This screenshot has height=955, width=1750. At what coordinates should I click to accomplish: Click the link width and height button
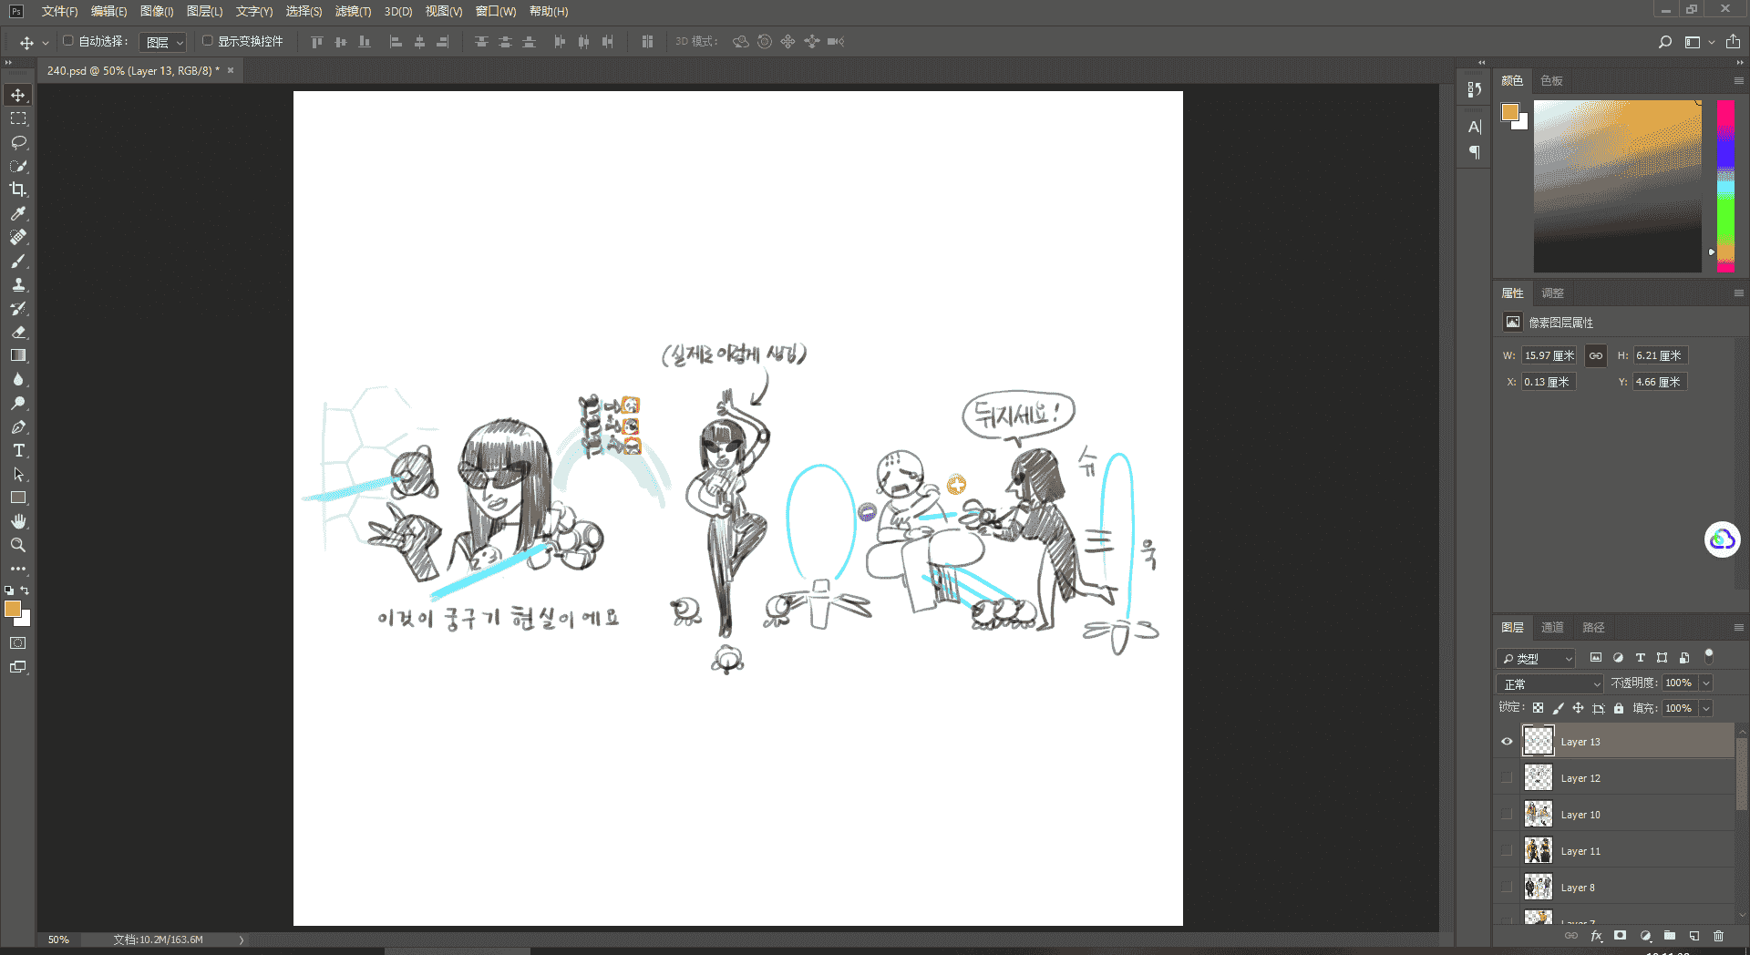click(1595, 355)
